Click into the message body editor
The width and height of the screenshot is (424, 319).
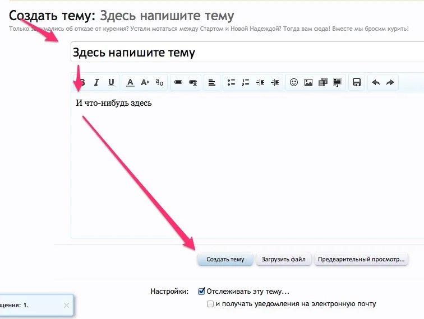(247, 165)
